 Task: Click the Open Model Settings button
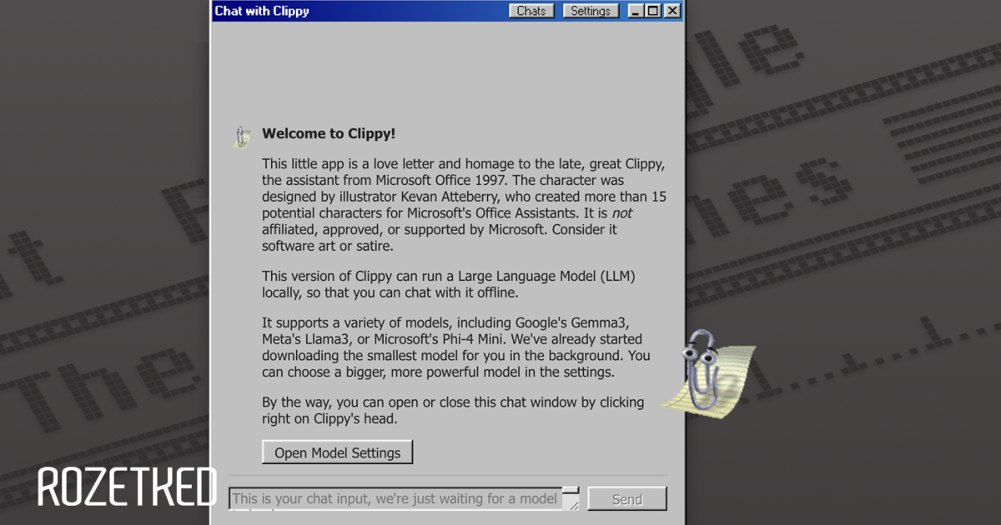coord(338,452)
